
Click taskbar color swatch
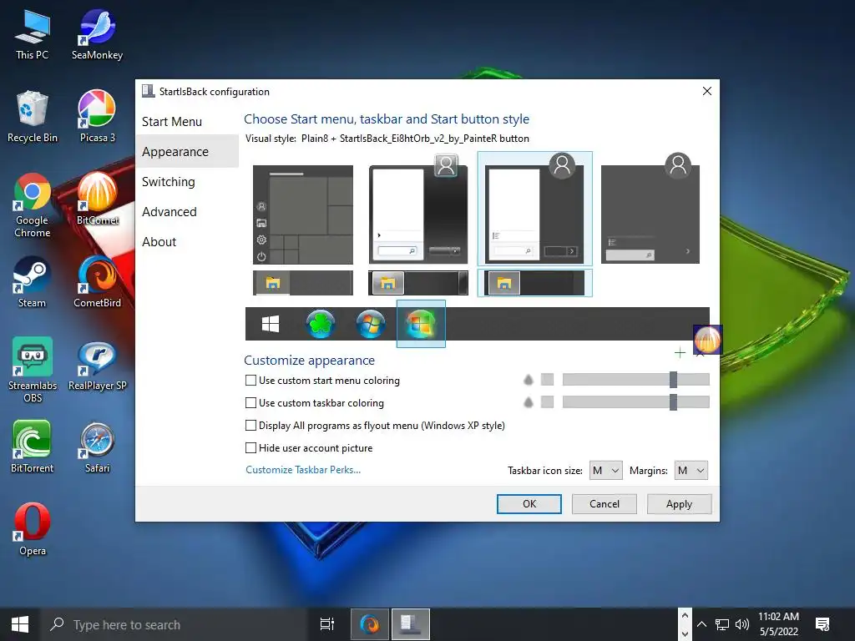click(547, 402)
